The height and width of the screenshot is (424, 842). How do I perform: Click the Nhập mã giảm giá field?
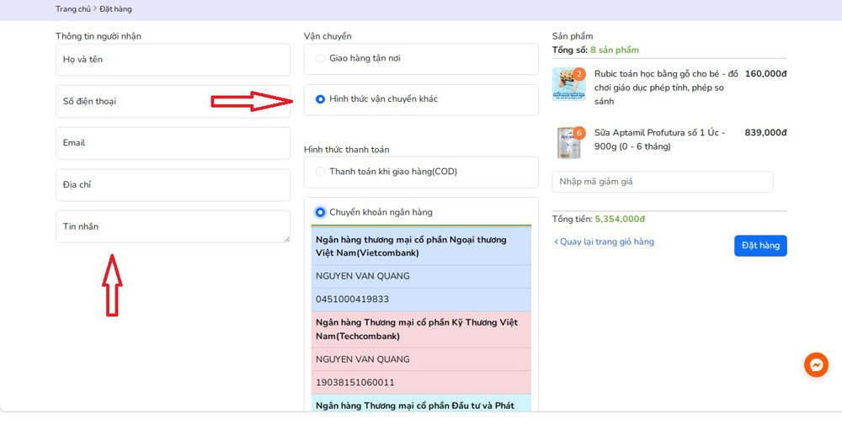[663, 182]
